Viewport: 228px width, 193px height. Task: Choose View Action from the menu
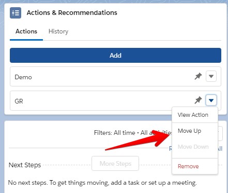point(193,115)
